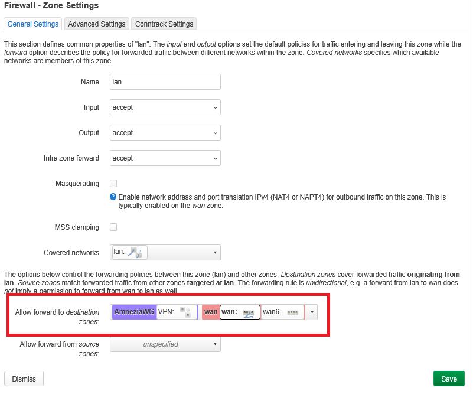Open the source zones unspecified dropdown
This screenshot has height=401, width=473.
[x=165, y=344]
